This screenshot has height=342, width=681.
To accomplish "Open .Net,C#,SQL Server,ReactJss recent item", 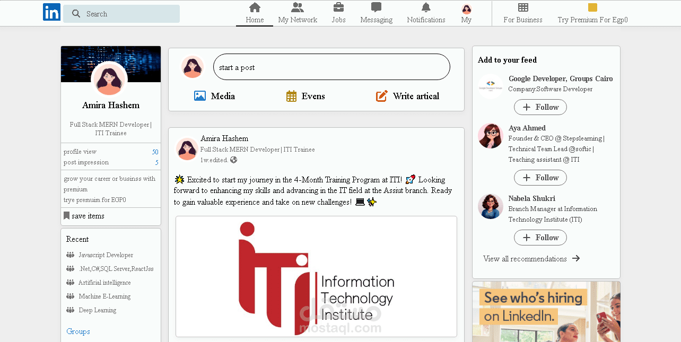I will coord(116,269).
